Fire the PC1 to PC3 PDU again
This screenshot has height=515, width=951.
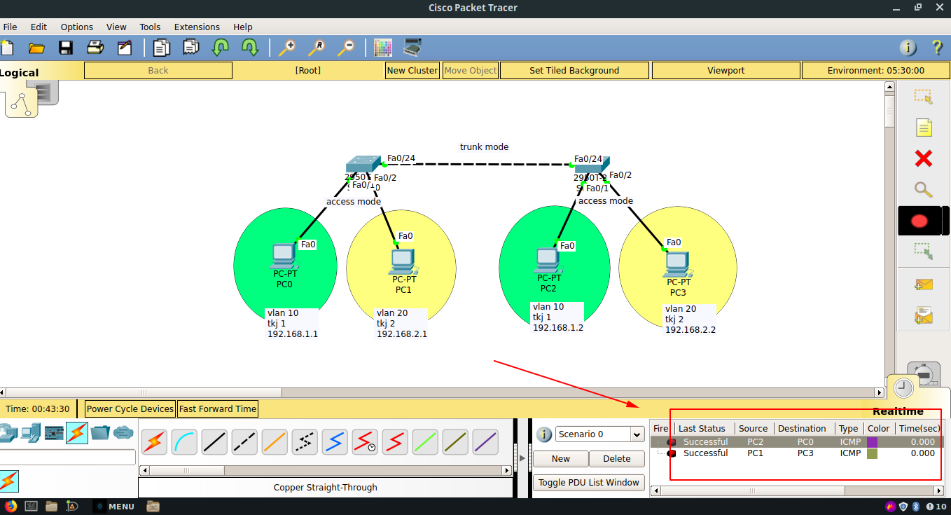point(672,453)
